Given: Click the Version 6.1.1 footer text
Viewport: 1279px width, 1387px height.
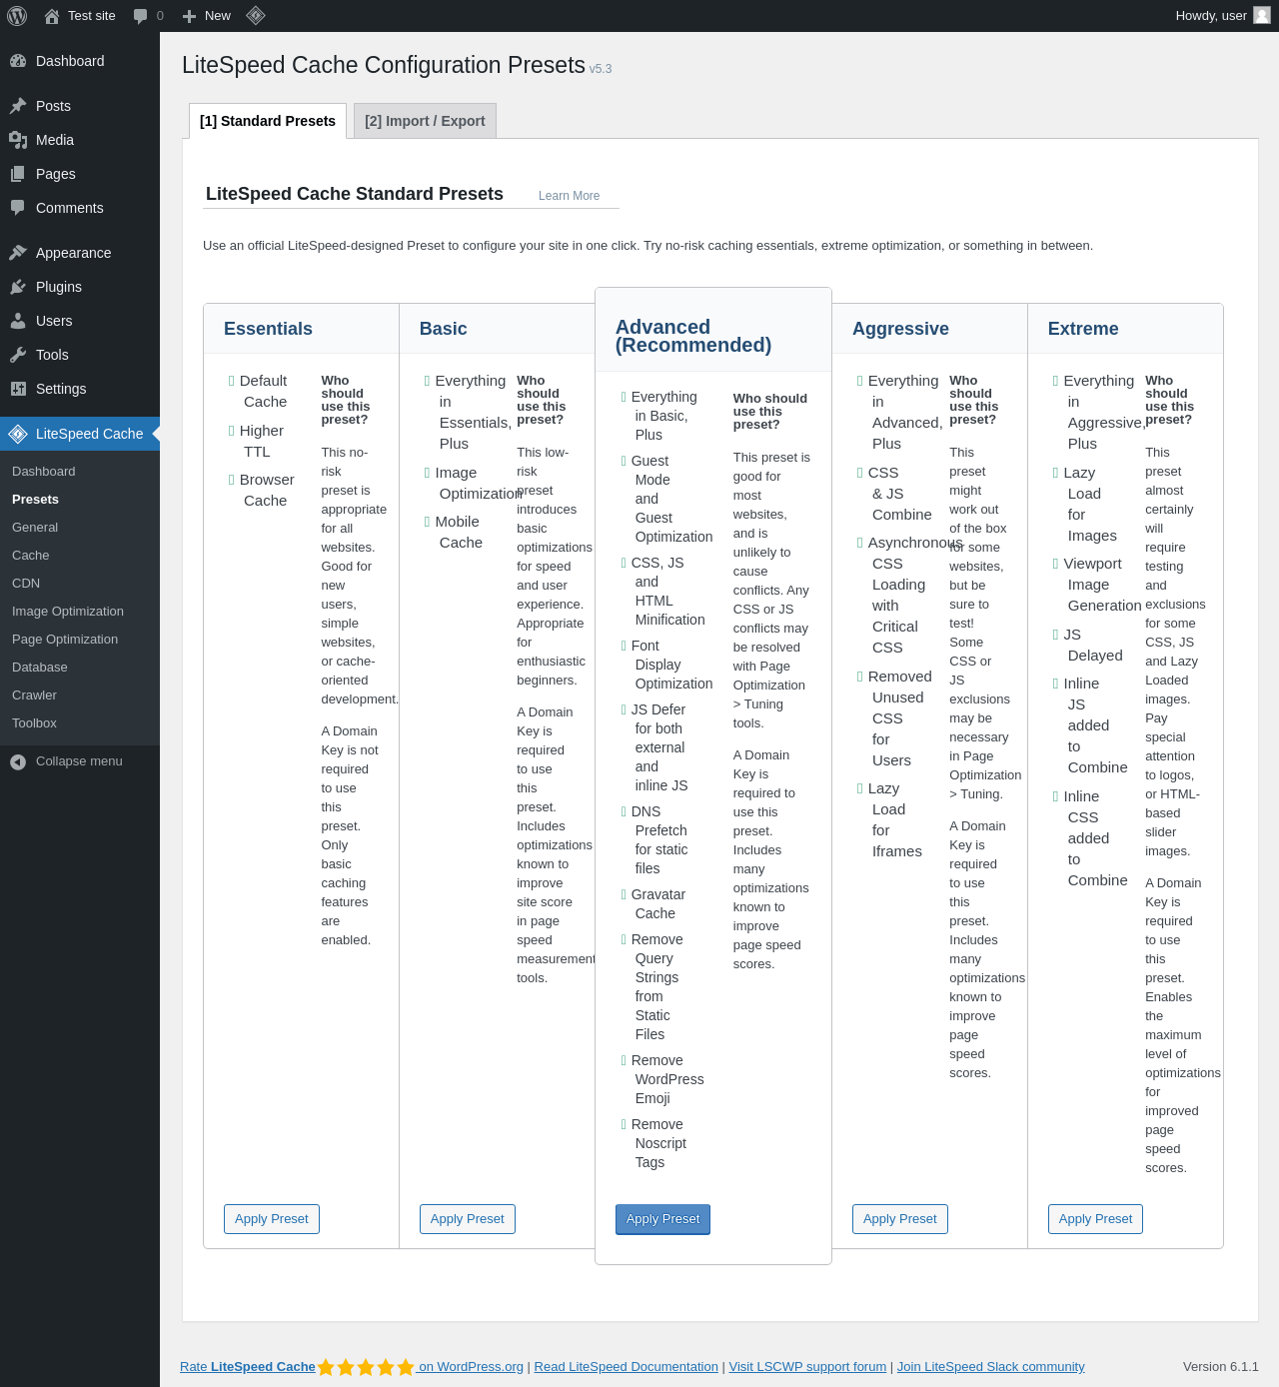Looking at the screenshot, I should 1221,1367.
